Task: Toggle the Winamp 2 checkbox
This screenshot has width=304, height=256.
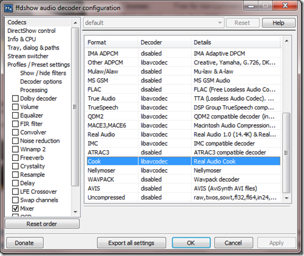Action: pos(15,149)
